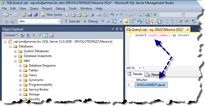Collapse the rdm database node
The width and height of the screenshot is (205, 106).
pyautogui.click(x=15, y=61)
